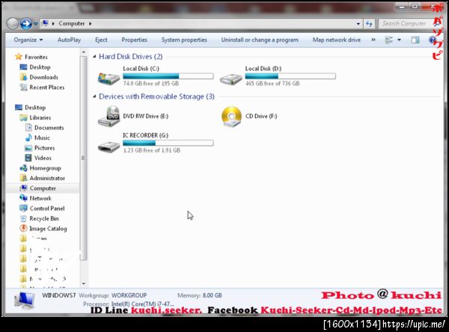Click the Change your view icon
Viewport: 449px width, 332px height.
[x=389, y=40]
